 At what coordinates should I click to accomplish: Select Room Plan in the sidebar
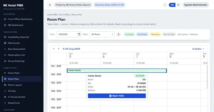[x=22, y=79]
